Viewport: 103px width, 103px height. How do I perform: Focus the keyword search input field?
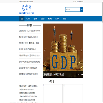73,9
